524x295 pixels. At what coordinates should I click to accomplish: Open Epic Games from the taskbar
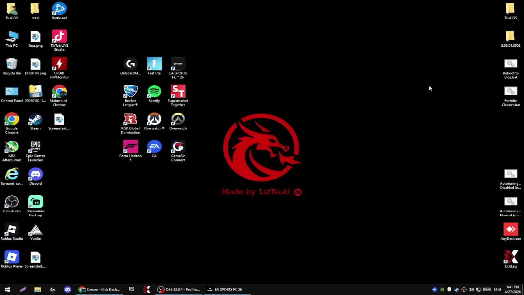[131, 289]
